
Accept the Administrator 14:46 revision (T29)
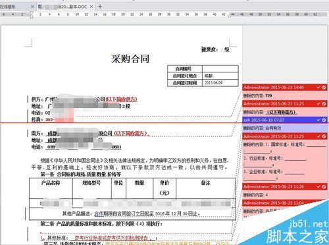pyautogui.click(x=318, y=88)
